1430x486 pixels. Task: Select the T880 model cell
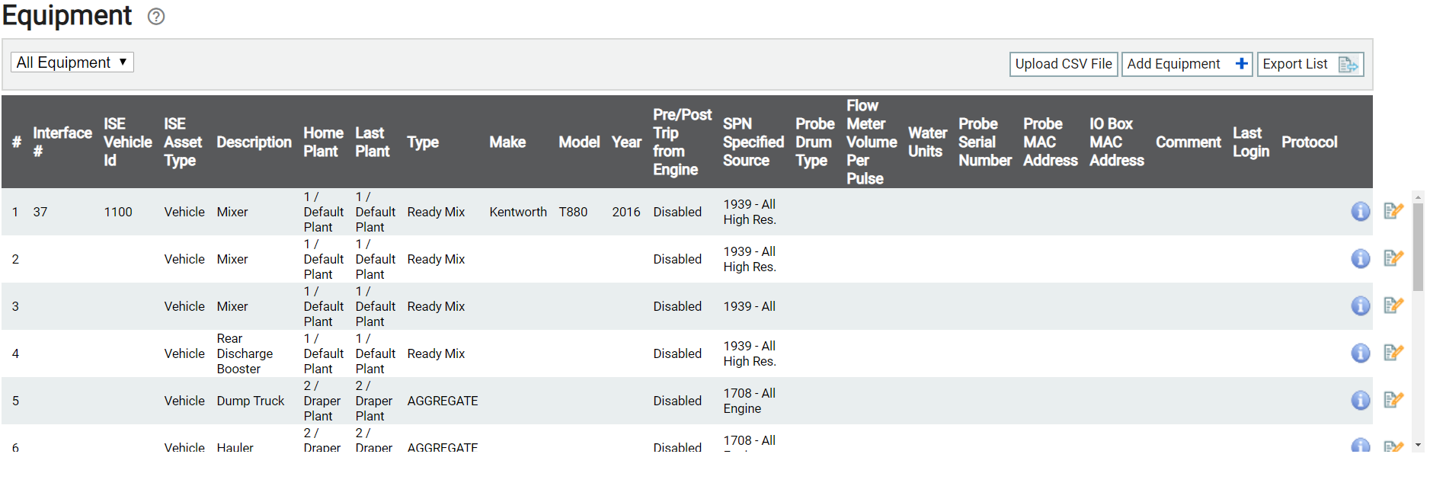tap(573, 212)
